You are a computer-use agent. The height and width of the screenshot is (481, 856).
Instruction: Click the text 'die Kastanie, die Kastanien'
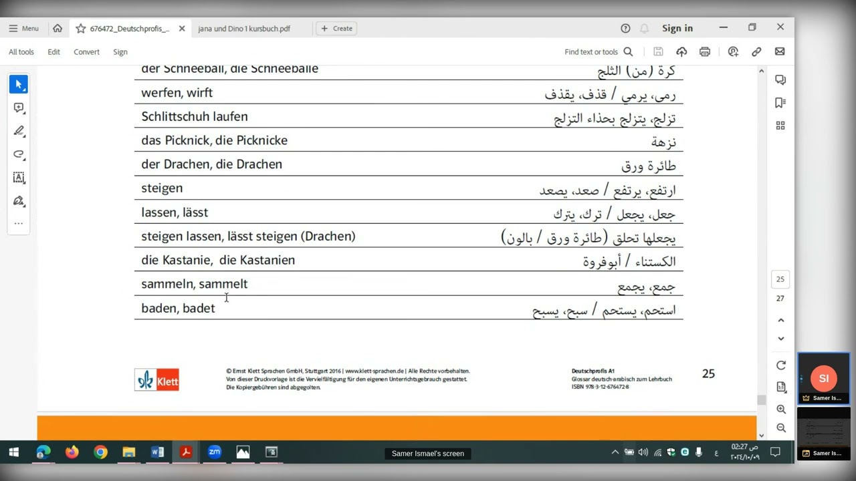[x=218, y=261]
